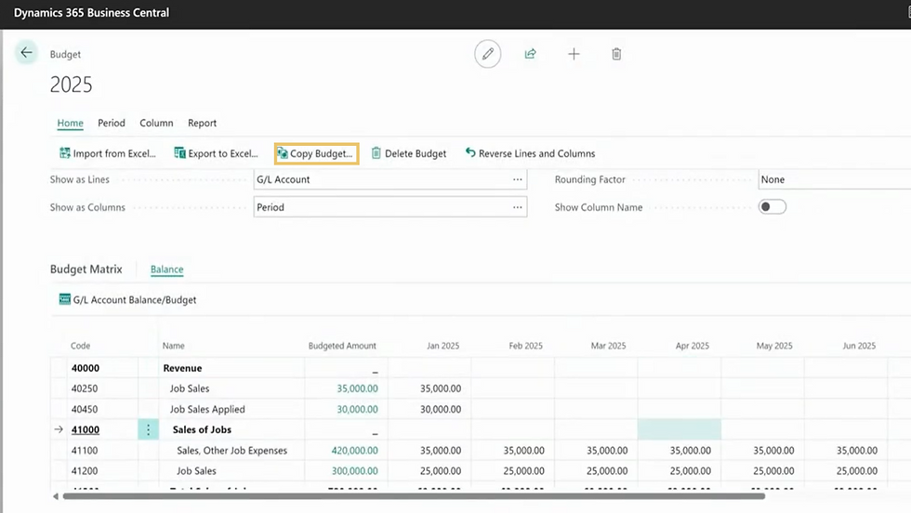Open the share icon
Screen dimensions: 911x513
coord(531,54)
